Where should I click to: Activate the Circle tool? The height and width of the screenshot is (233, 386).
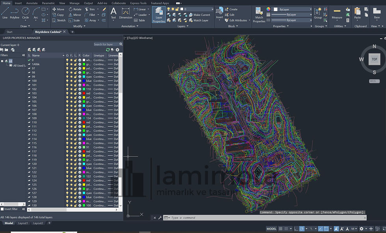25,13
